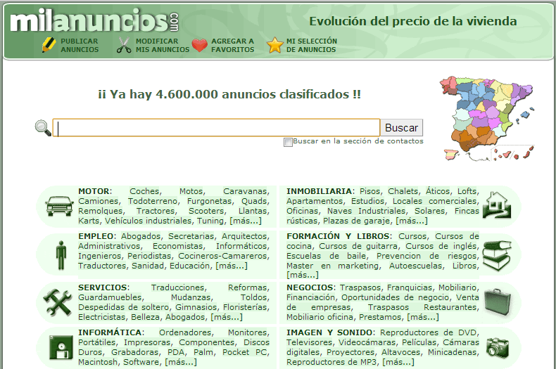
Task: Open Modificar Mis Anuncios menu item
Action: point(163,45)
